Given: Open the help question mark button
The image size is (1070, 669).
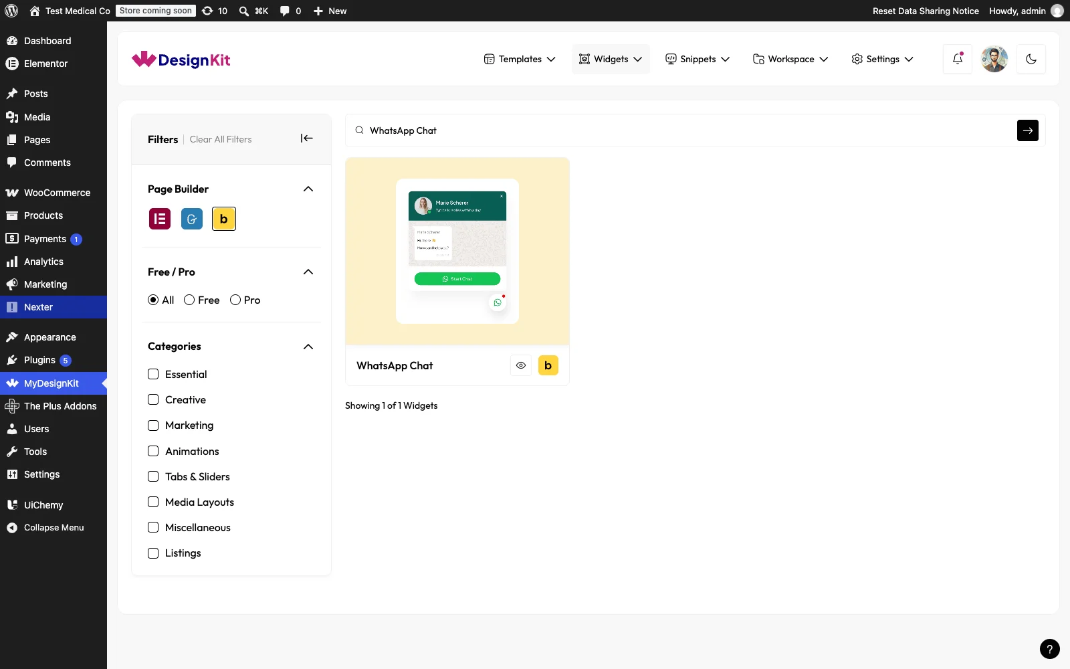Looking at the screenshot, I should [1050, 649].
